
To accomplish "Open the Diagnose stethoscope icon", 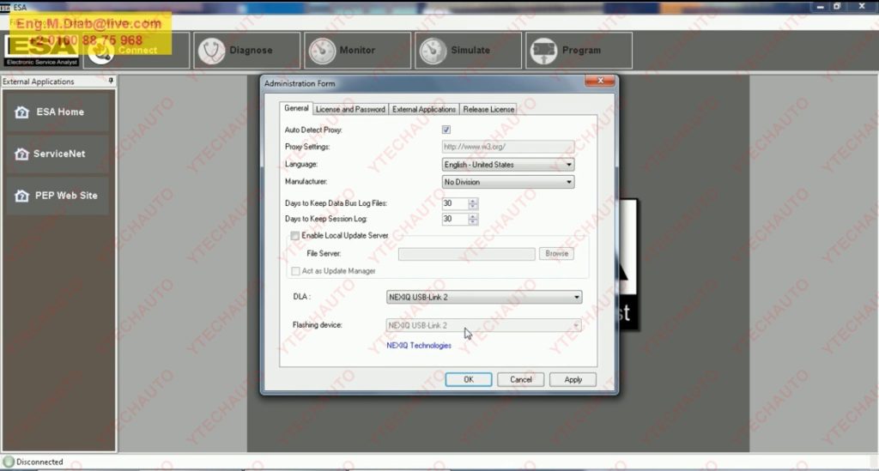I will pos(211,51).
